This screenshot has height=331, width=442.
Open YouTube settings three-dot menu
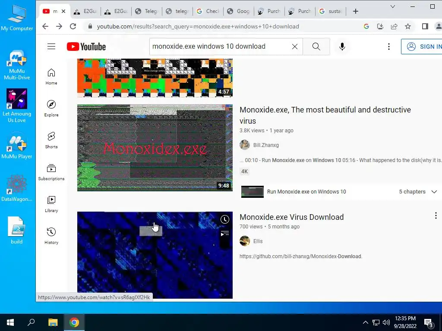[389, 47]
